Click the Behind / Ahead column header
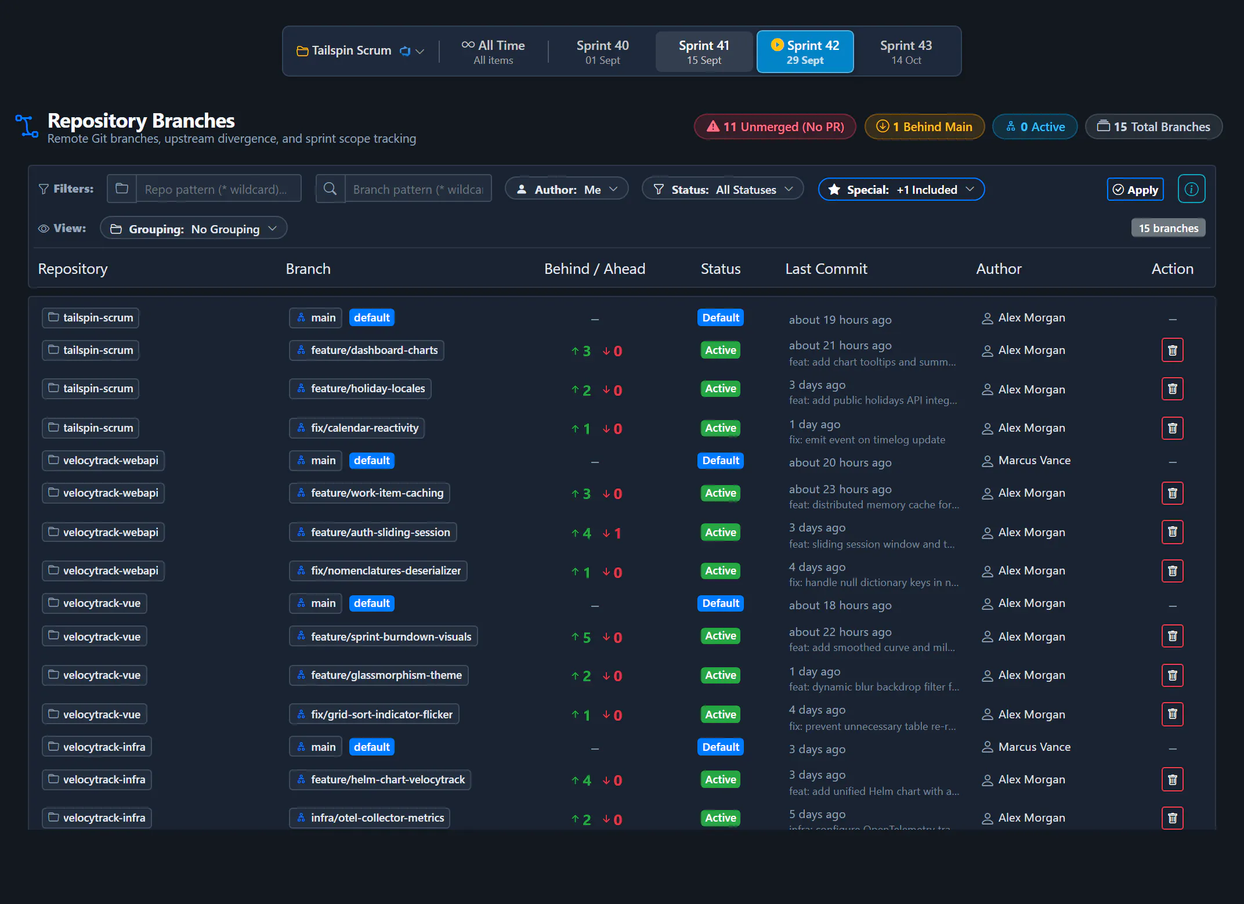This screenshot has height=904, width=1244. point(594,269)
